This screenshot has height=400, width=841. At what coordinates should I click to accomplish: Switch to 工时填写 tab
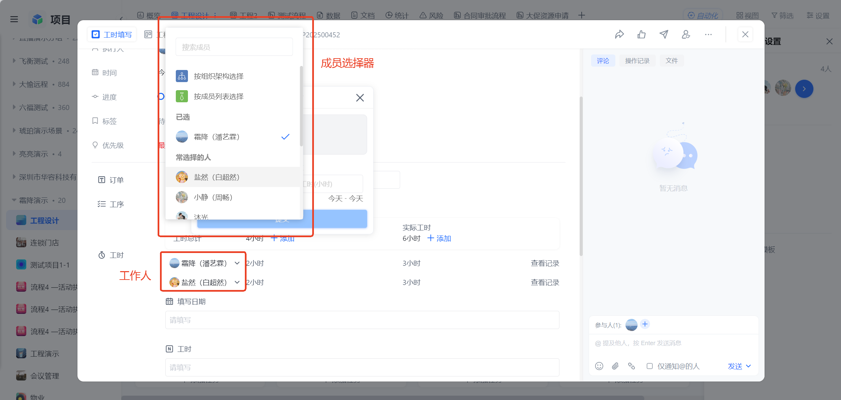point(112,35)
